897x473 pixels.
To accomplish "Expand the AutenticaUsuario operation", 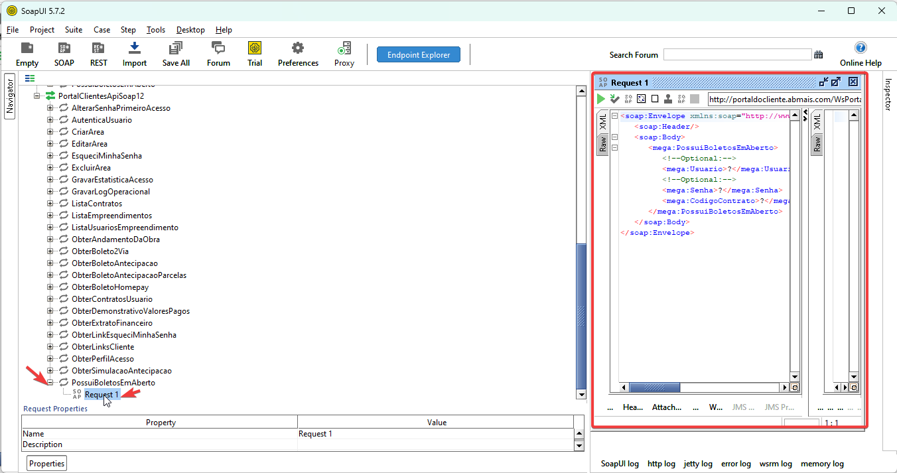I will [50, 120].
